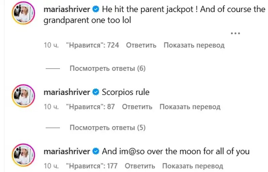View the 724 likes on first comment
The height and width of the screenshot is (172, 268).
click(x=92, y=45)
